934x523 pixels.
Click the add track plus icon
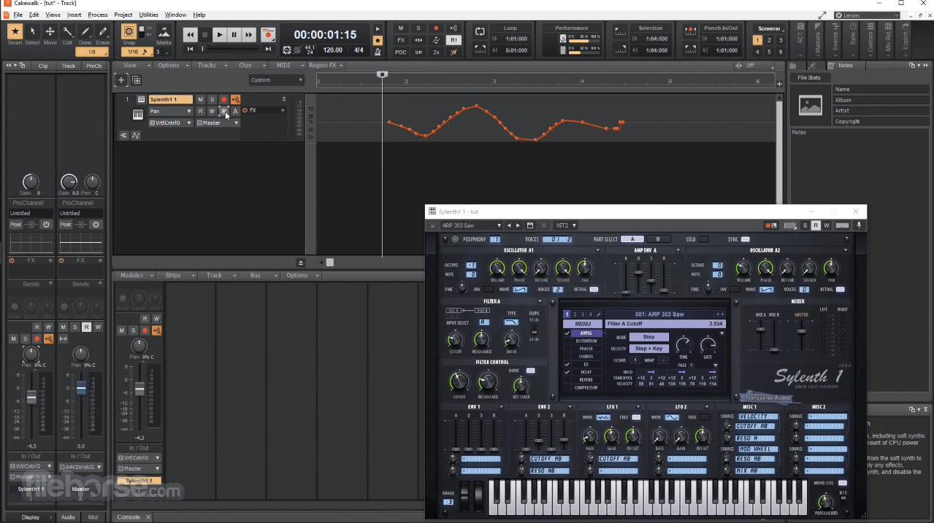pyautogui.click(x=122, y=80)
